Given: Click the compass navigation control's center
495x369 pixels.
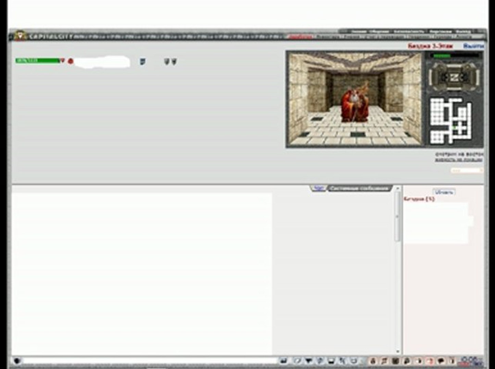Looking at the screenshot, I should tap(454, 77).
